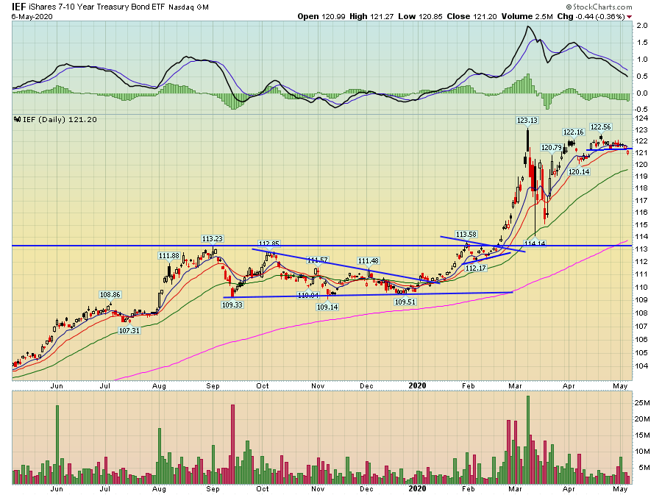Screen dimensions: 662x495
Task: Click the Volume 2.5M value
Action: pyautogui.click(x=527, y=16)
